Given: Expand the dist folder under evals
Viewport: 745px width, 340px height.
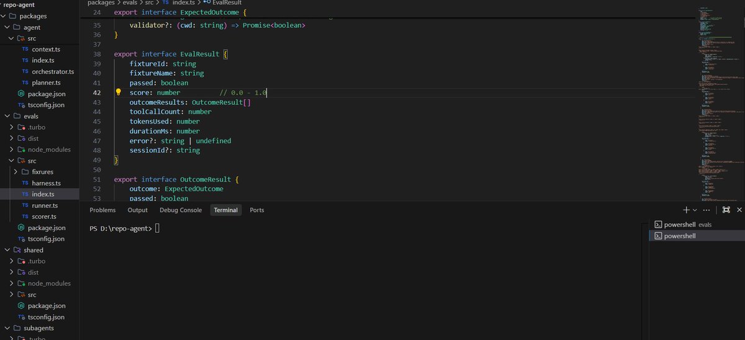Looking at the screenshot, I should (12, 138).
